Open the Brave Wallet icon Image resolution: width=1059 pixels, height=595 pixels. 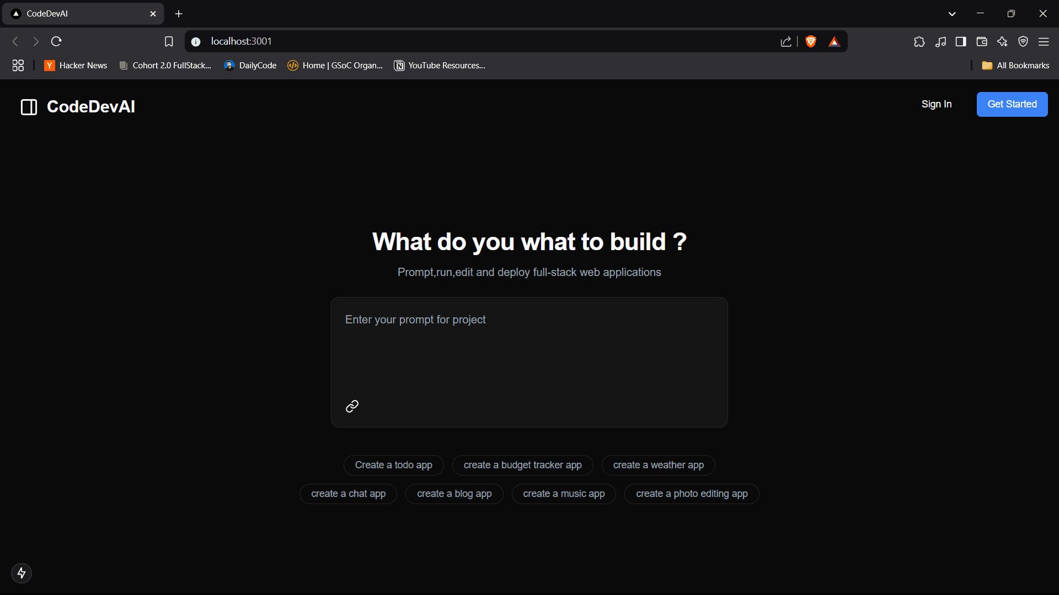click(982, 41)
